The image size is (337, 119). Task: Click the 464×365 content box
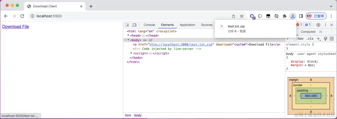311,96
